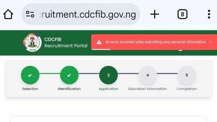Go to completed Identification step circle
This screenshot has width=217, height=122.
pos(69,75)
